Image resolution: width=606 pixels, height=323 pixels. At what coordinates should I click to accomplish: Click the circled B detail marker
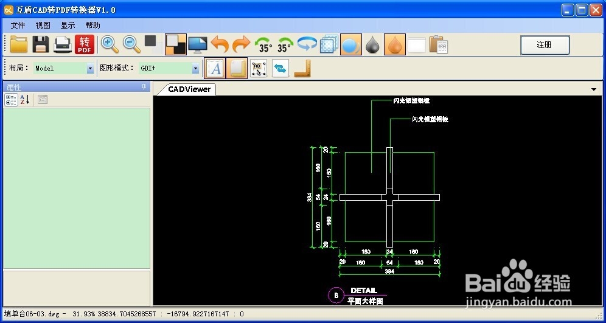pos(336,296)
